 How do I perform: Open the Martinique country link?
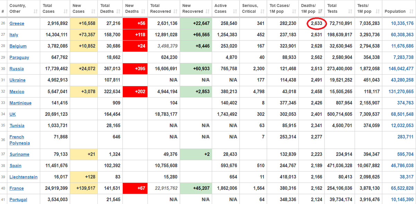pos(20,103)
